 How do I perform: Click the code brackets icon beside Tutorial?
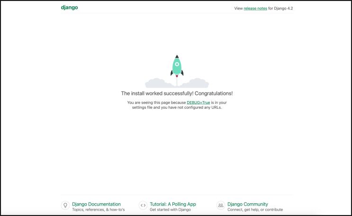(143, 205)
